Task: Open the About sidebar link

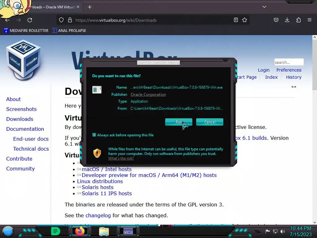Action: tap(13, 99)
